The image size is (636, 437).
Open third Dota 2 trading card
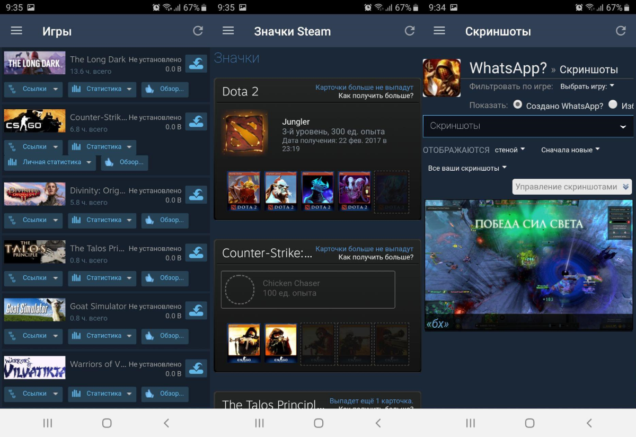click(x=318, y=191)
